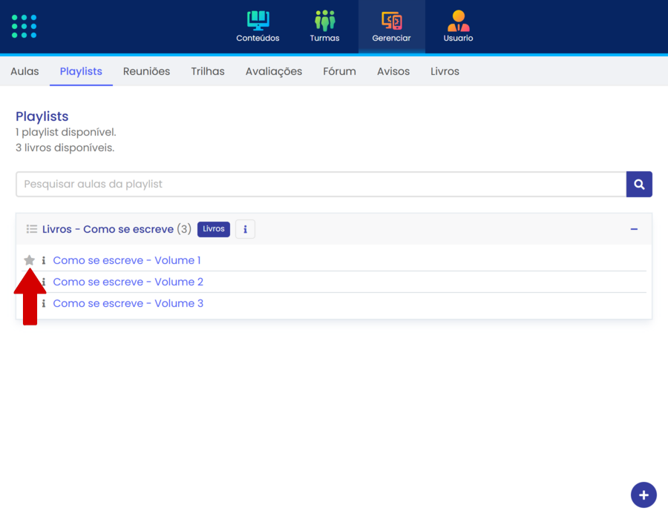Open the Avaliações tab
The height and width of the screenshot is (519, 668).
tap(274, 71)
